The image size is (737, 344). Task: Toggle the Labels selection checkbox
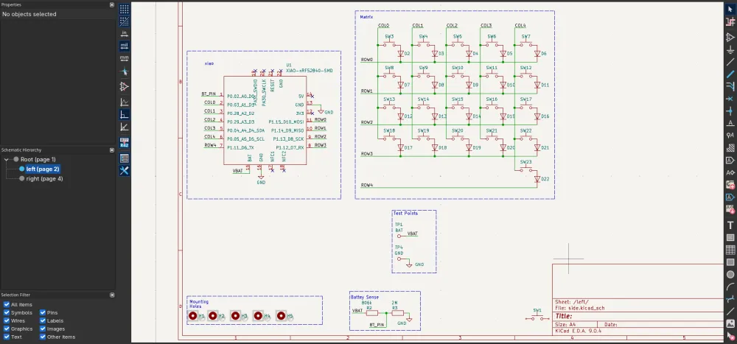click(x=43, y=320)
